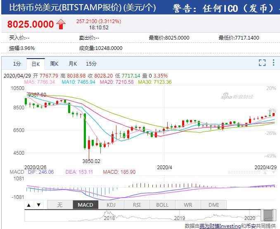280x229 pixels.
Task: Show the BOLL indicator
Action: (x=162, y=205)
